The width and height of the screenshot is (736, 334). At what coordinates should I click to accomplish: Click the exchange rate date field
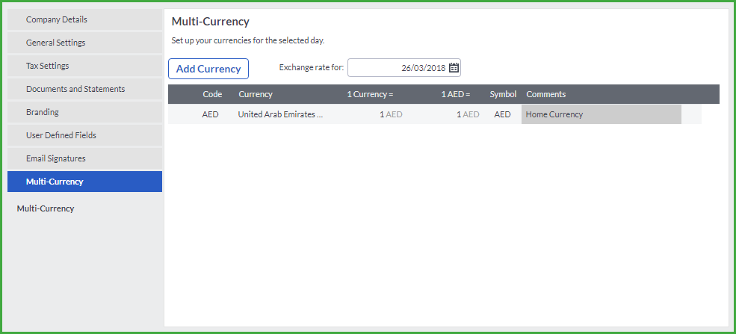404,67
